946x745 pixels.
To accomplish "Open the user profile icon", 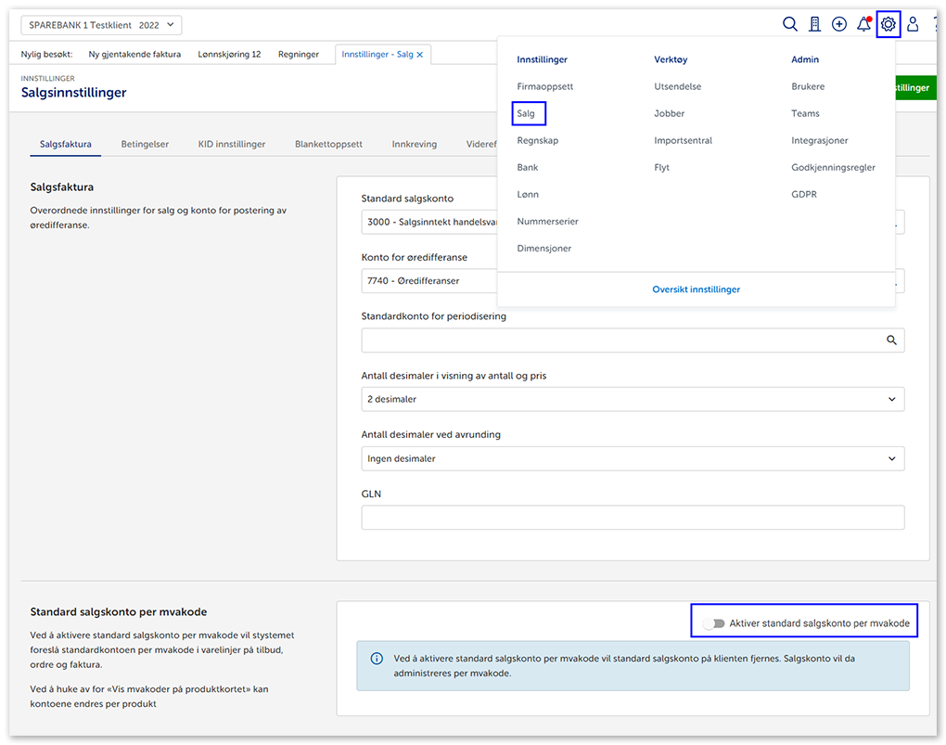I will coord(913,25).
